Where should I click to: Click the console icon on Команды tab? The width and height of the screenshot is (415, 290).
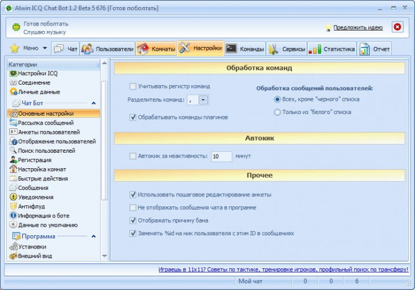(231, 48)
